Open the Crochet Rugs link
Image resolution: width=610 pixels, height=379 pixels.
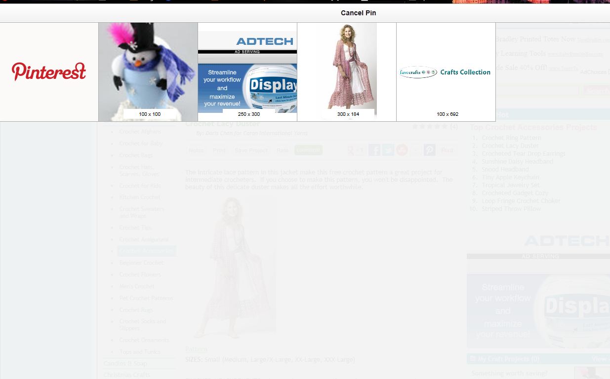(136, 310)
